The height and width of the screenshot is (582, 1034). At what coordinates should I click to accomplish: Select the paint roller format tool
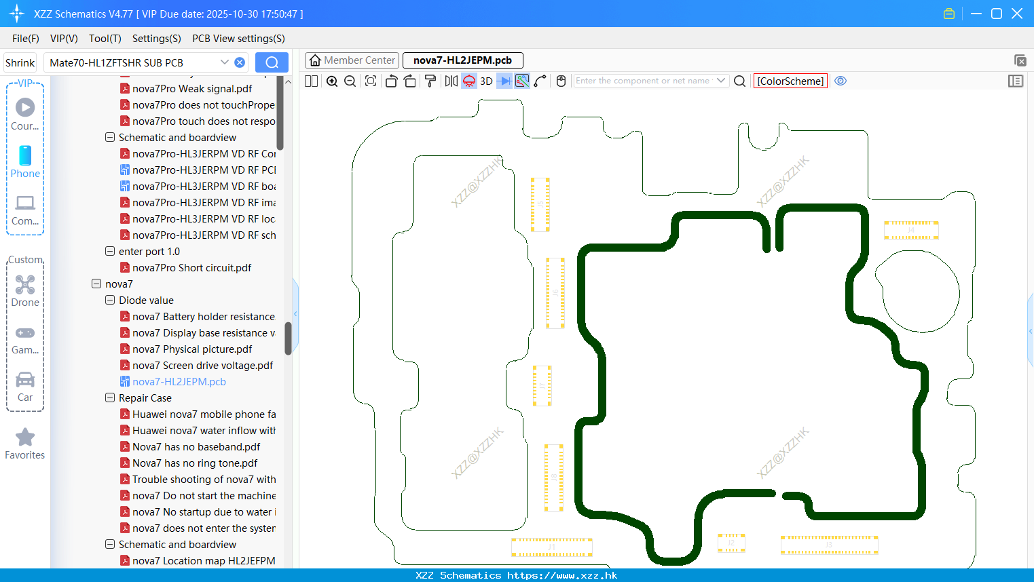430,81
